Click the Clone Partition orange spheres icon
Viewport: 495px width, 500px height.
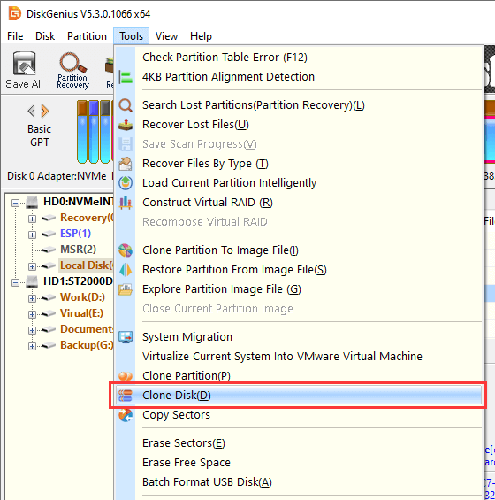coord(126,376)
